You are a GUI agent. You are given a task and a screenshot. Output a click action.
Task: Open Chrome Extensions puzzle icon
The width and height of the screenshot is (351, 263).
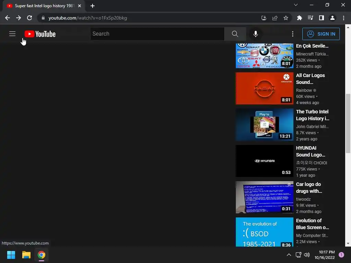(299, 18)
